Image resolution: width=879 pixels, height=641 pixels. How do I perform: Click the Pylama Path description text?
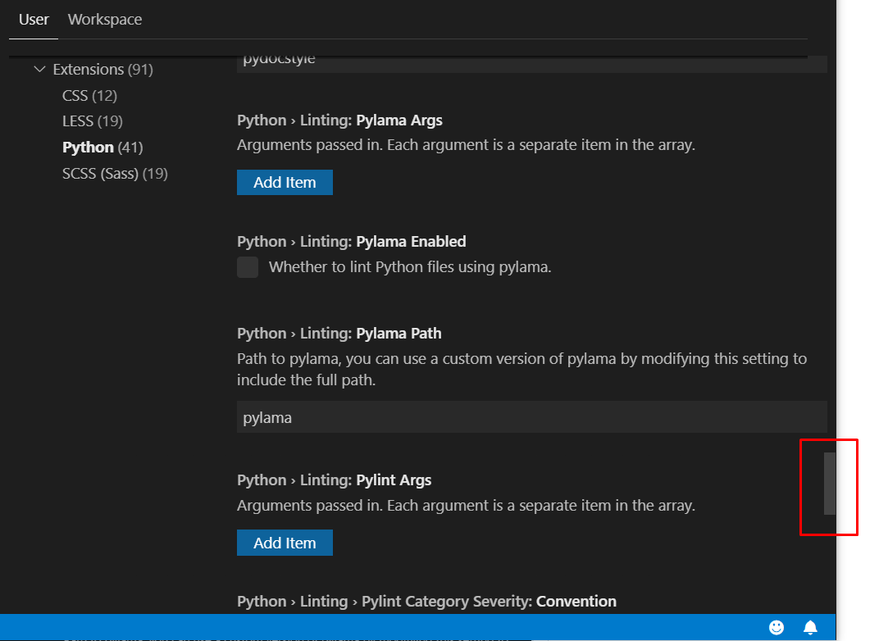coord(521,369)
